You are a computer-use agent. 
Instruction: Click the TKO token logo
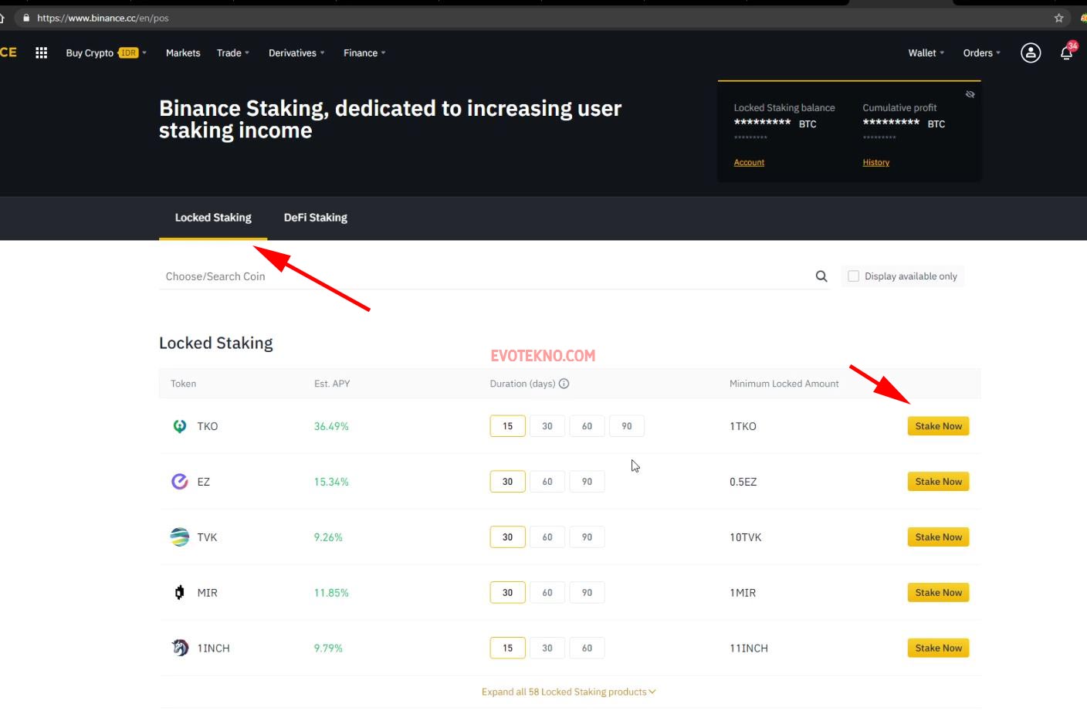point(180,426)
